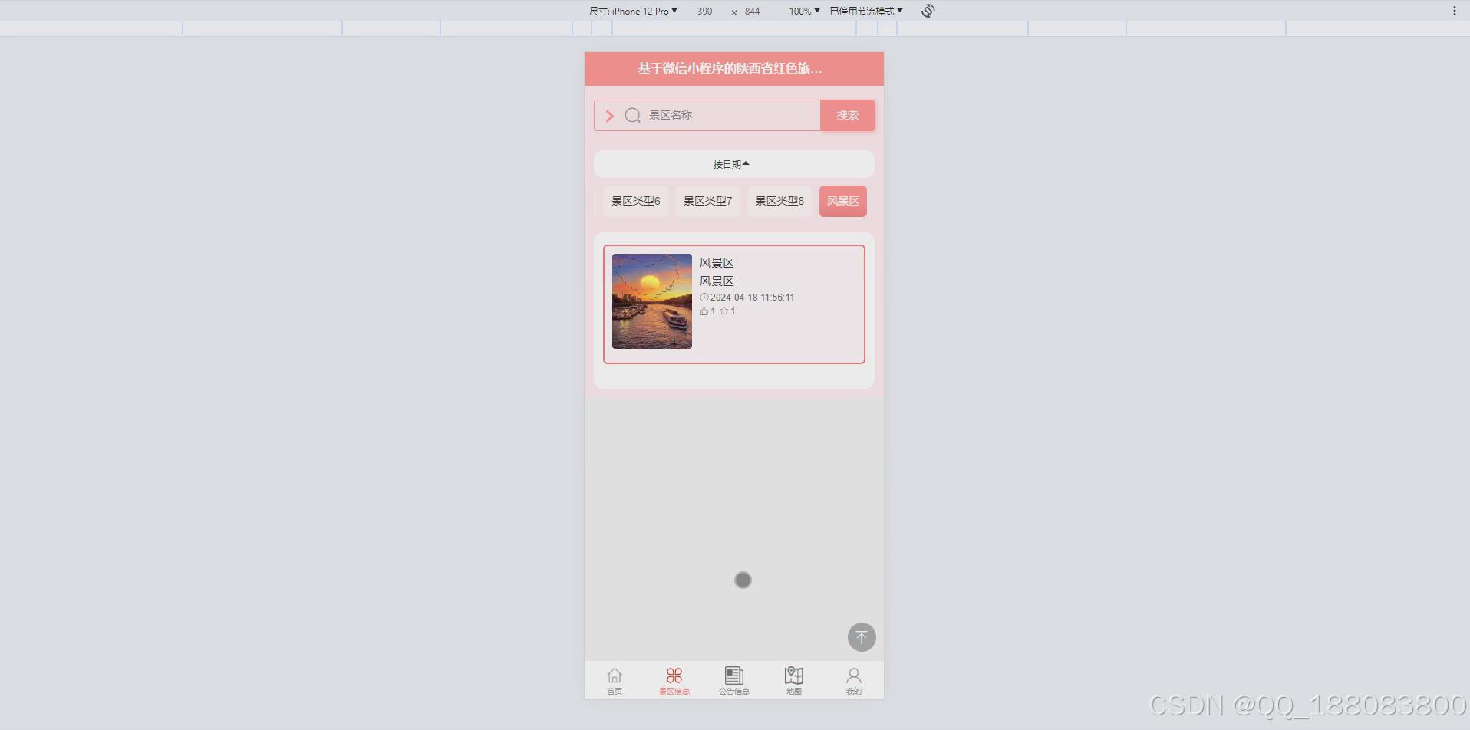Open the 我的 profile tab
1470x730 pixels.
(x=854, y=681)
